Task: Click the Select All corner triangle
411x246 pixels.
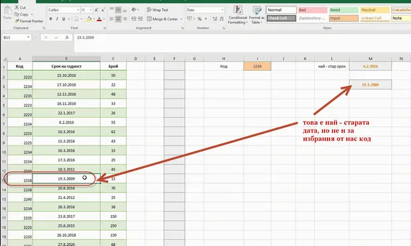Action: point(5,59)
